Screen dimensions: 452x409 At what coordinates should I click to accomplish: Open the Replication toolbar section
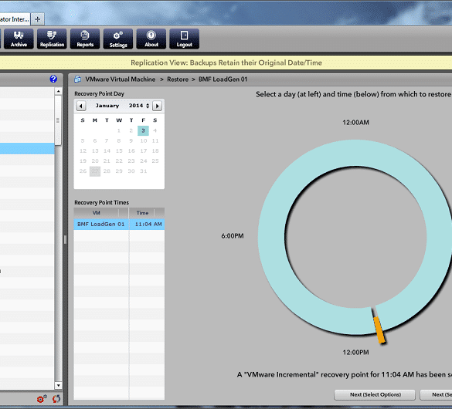click(x=52, y=39)
